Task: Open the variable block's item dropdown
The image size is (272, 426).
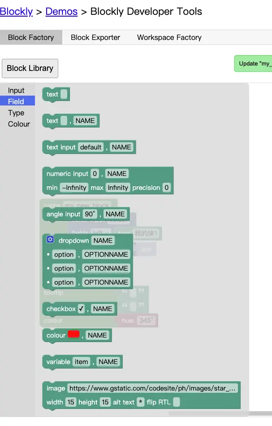Action: [x=82, y=362]
